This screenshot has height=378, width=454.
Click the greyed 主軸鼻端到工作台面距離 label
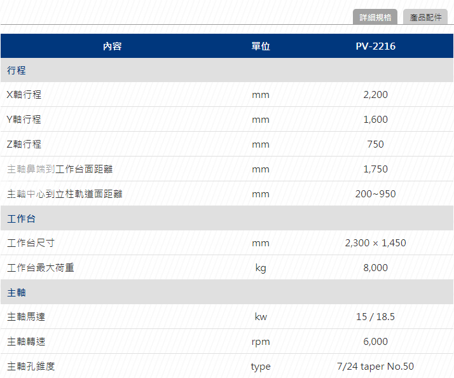(x=60, y=169)
